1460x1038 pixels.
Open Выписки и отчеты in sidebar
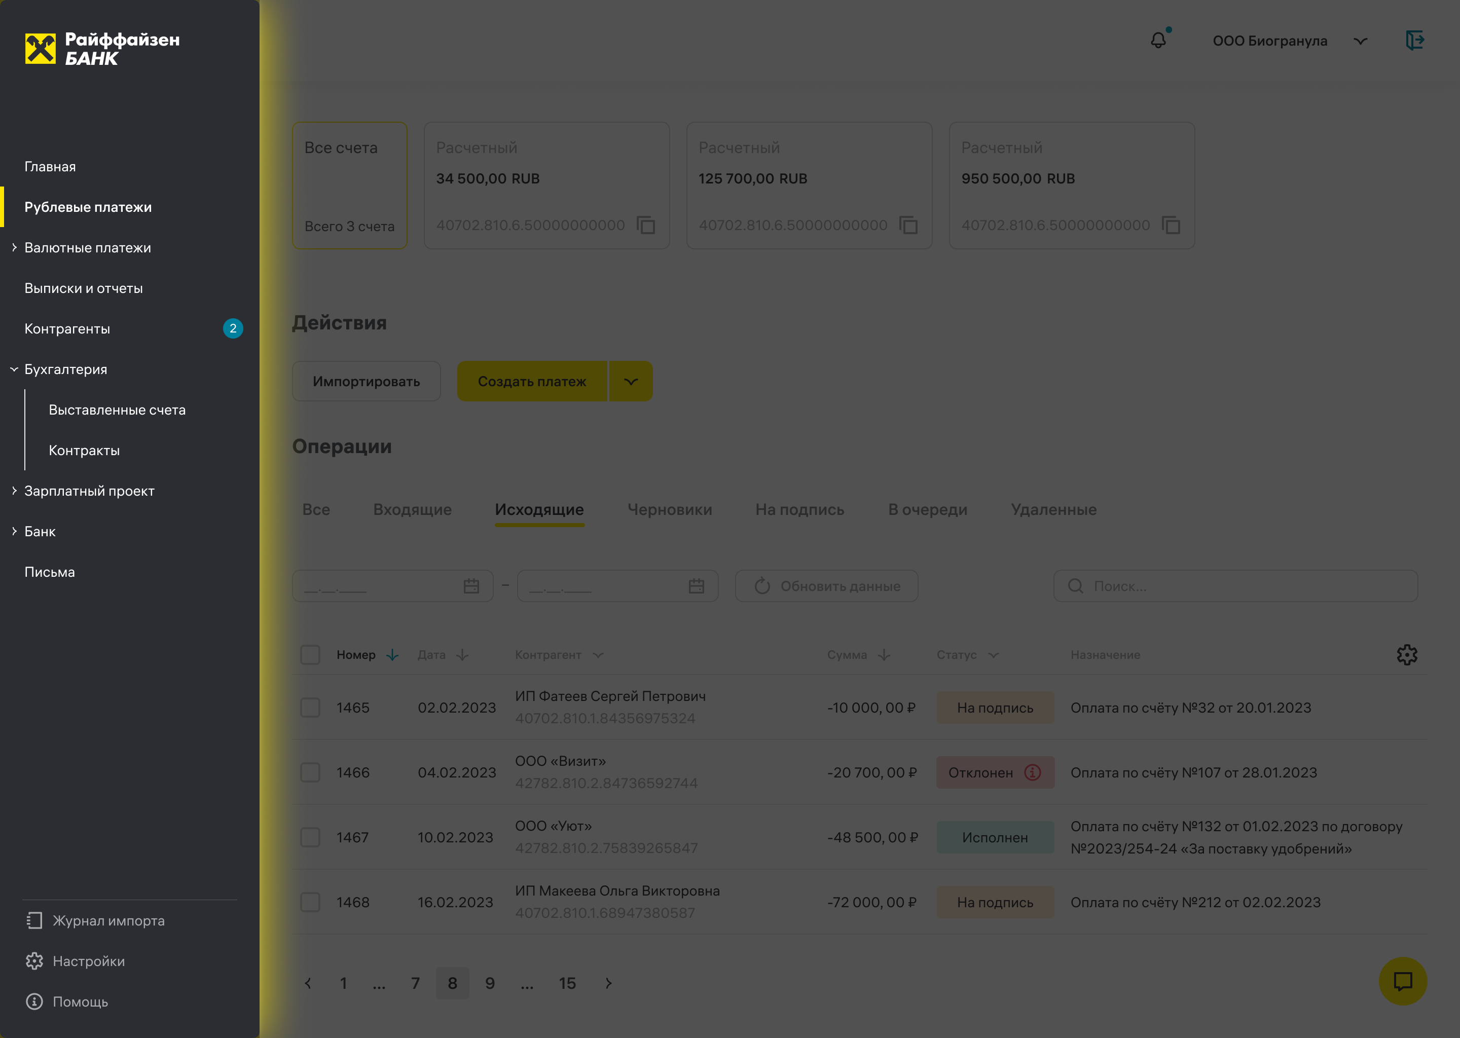83,288
